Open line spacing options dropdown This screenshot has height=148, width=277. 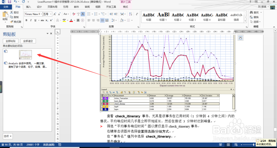[x=114, y=20]
